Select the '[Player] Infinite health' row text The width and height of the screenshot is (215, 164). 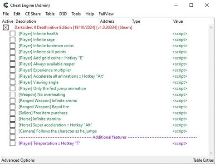(38, 34)
